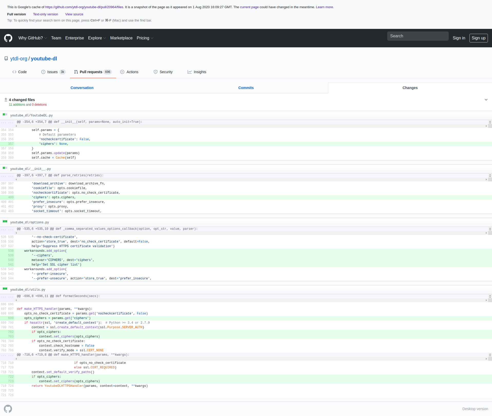The width and height of the screenshot is (492, 416).
Task: Click vertical scroll arrows beside __init__.py hunk header
Action: click(490, 176)
